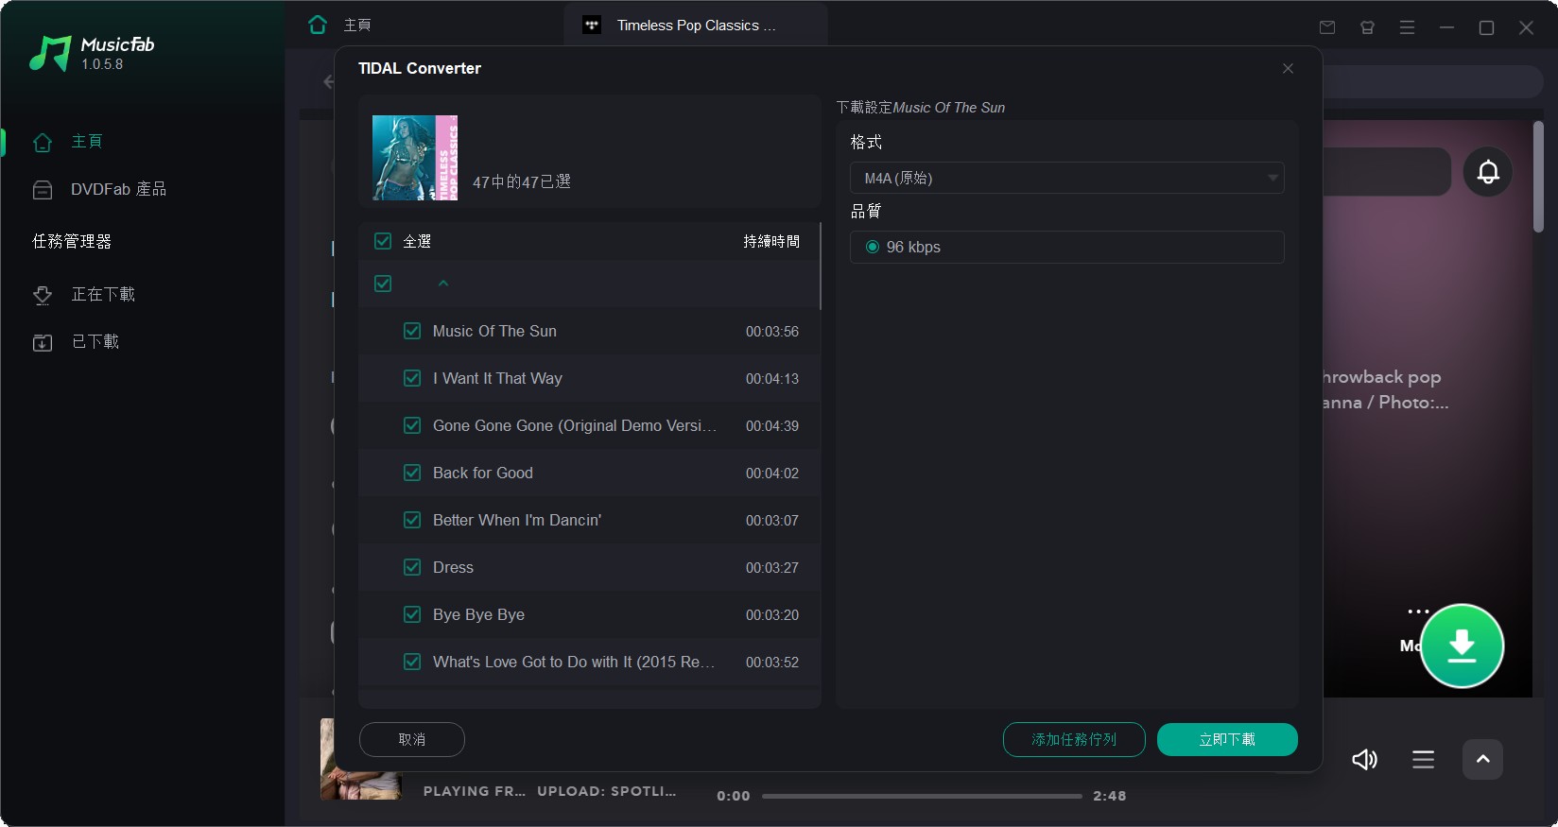This screenshot has height=827, width=1558.
Task: Click the main page vertical scrollbar
Action: [x=1538, y=177]
